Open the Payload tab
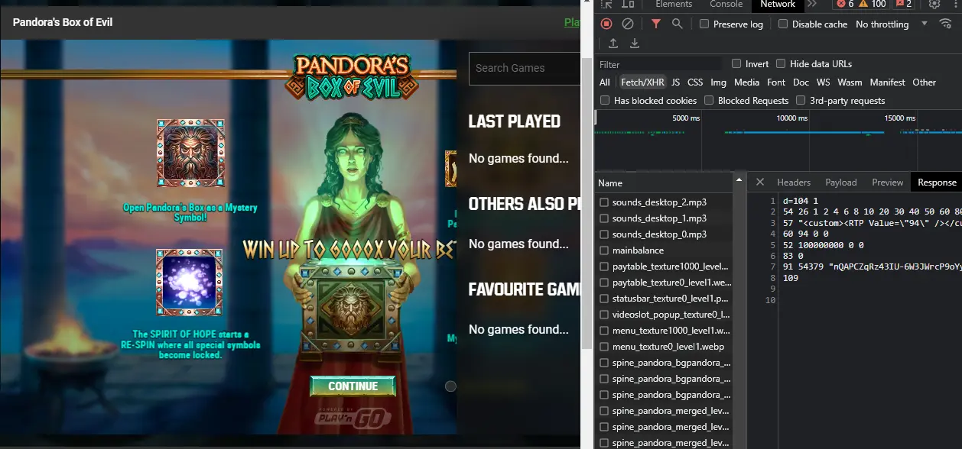Image resolution: width=962 pixels, height=449 pixels. (x=840, y=182)
